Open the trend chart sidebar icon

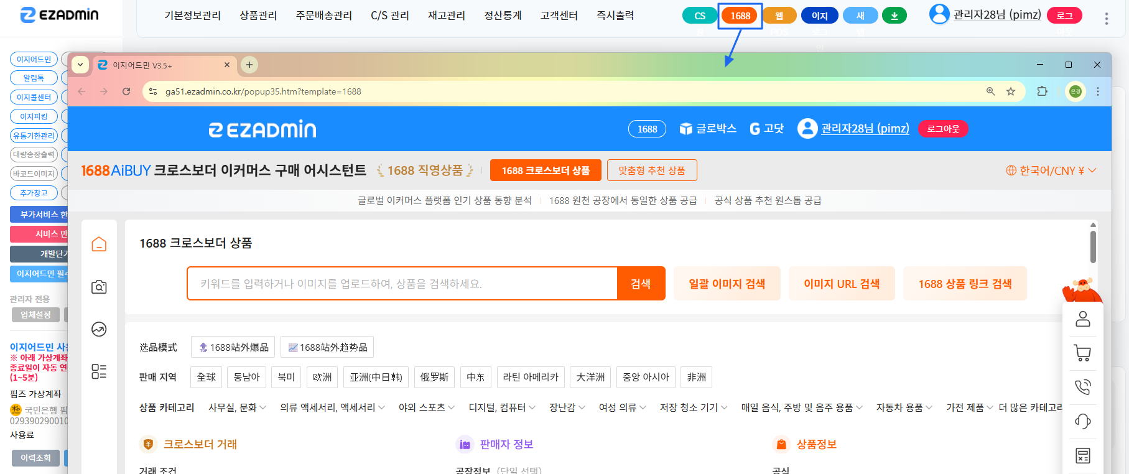point(99,329)
